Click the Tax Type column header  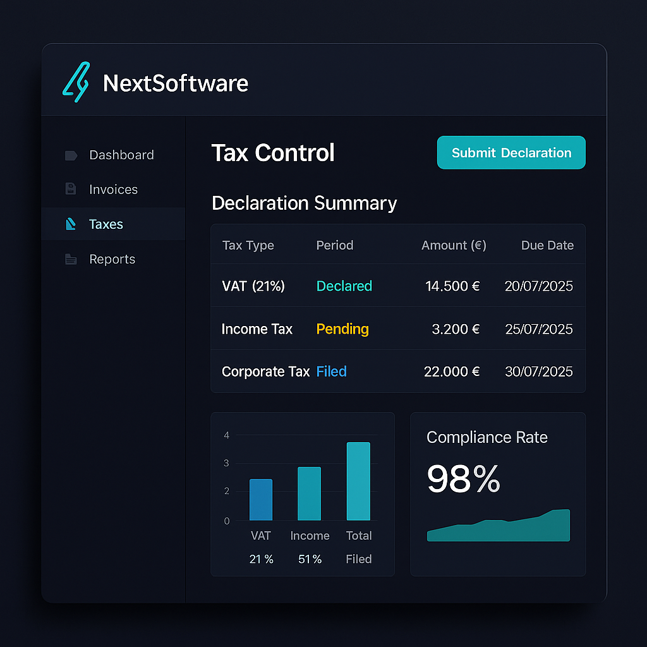tap(248, 245)
